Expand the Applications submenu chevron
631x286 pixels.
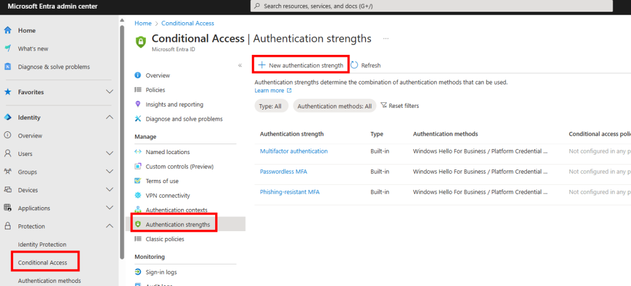coord(110,208)
